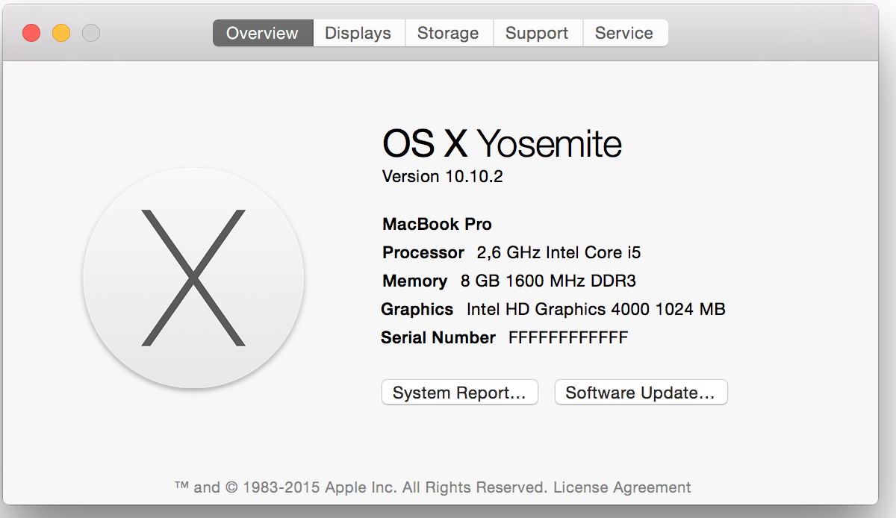Switch to the Displays tab

click(x=358, y=33)
